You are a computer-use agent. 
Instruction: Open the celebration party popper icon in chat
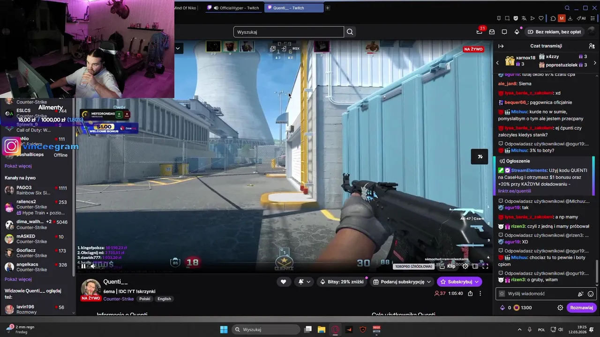coord(581,294)
